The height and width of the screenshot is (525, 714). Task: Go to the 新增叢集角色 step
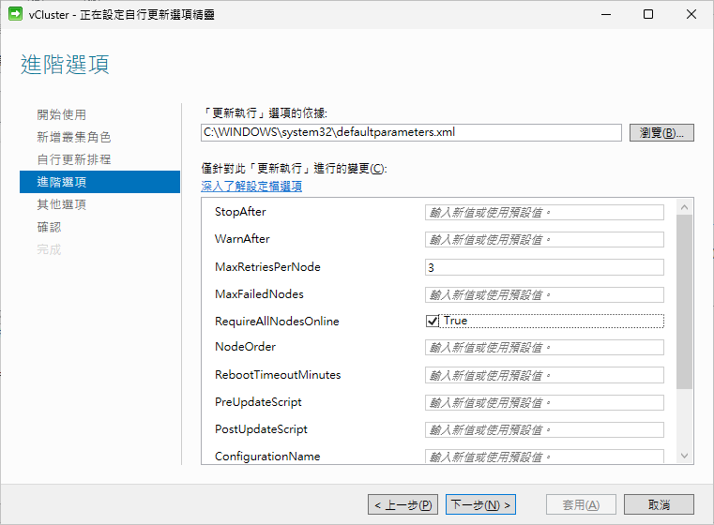click(74, 137)
